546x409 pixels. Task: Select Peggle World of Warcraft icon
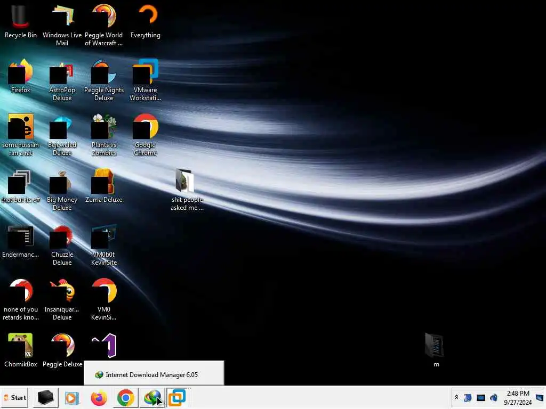pos(104,25)
